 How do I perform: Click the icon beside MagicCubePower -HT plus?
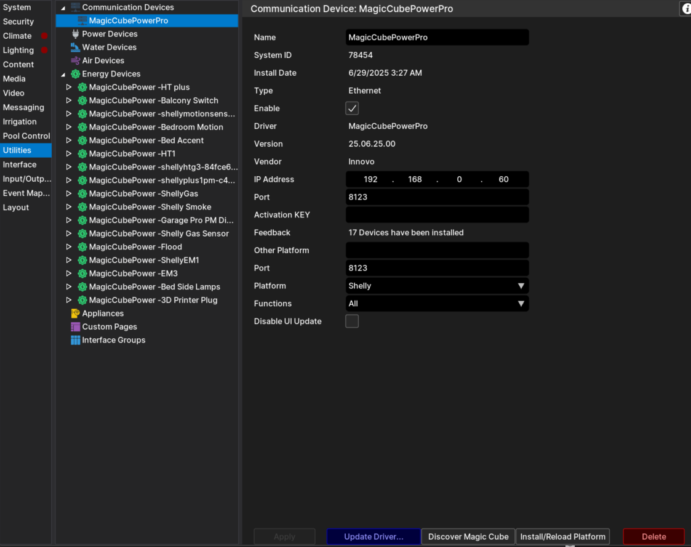(82, 87)
